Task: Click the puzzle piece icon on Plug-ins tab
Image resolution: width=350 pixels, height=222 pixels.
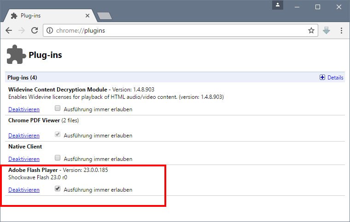Action: 13,16
